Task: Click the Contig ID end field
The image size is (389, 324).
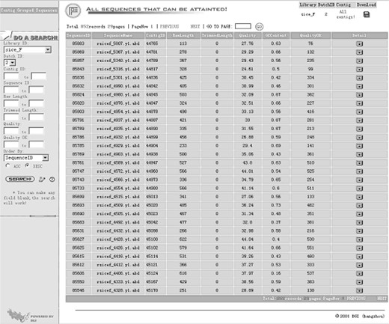Action: tap(38, 76)
